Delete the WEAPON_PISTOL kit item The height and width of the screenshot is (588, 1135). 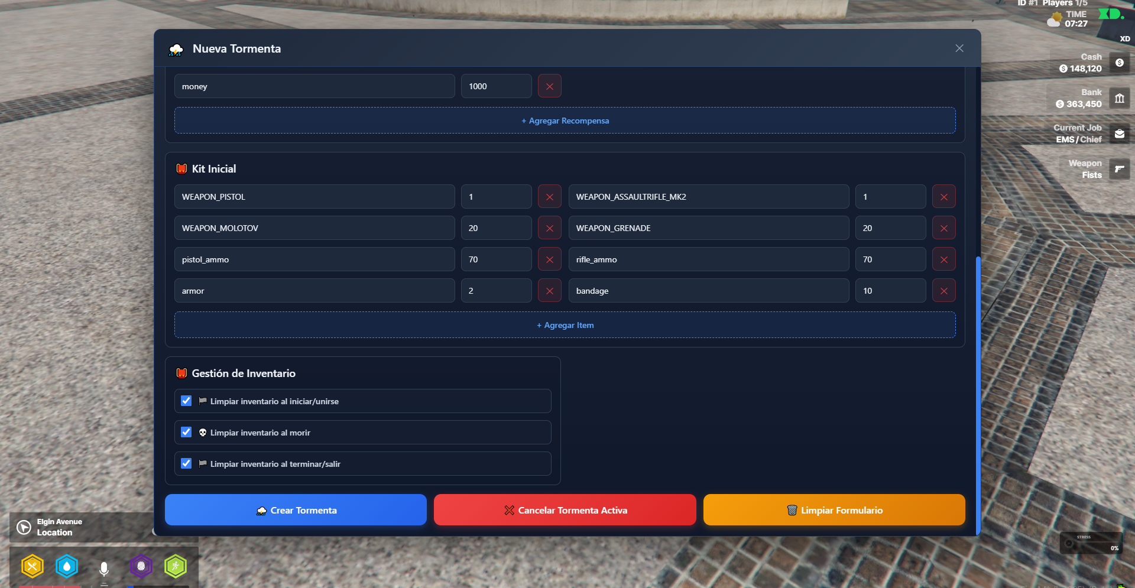(549, 197)
